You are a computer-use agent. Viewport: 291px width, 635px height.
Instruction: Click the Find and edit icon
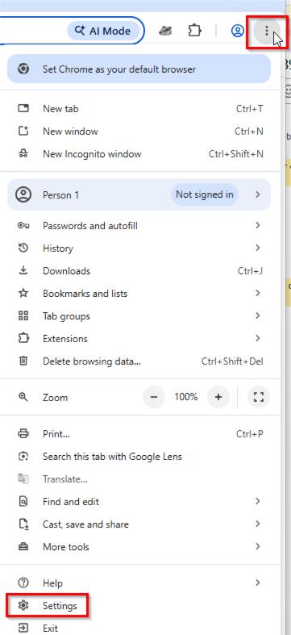click(x=23, y=502)
